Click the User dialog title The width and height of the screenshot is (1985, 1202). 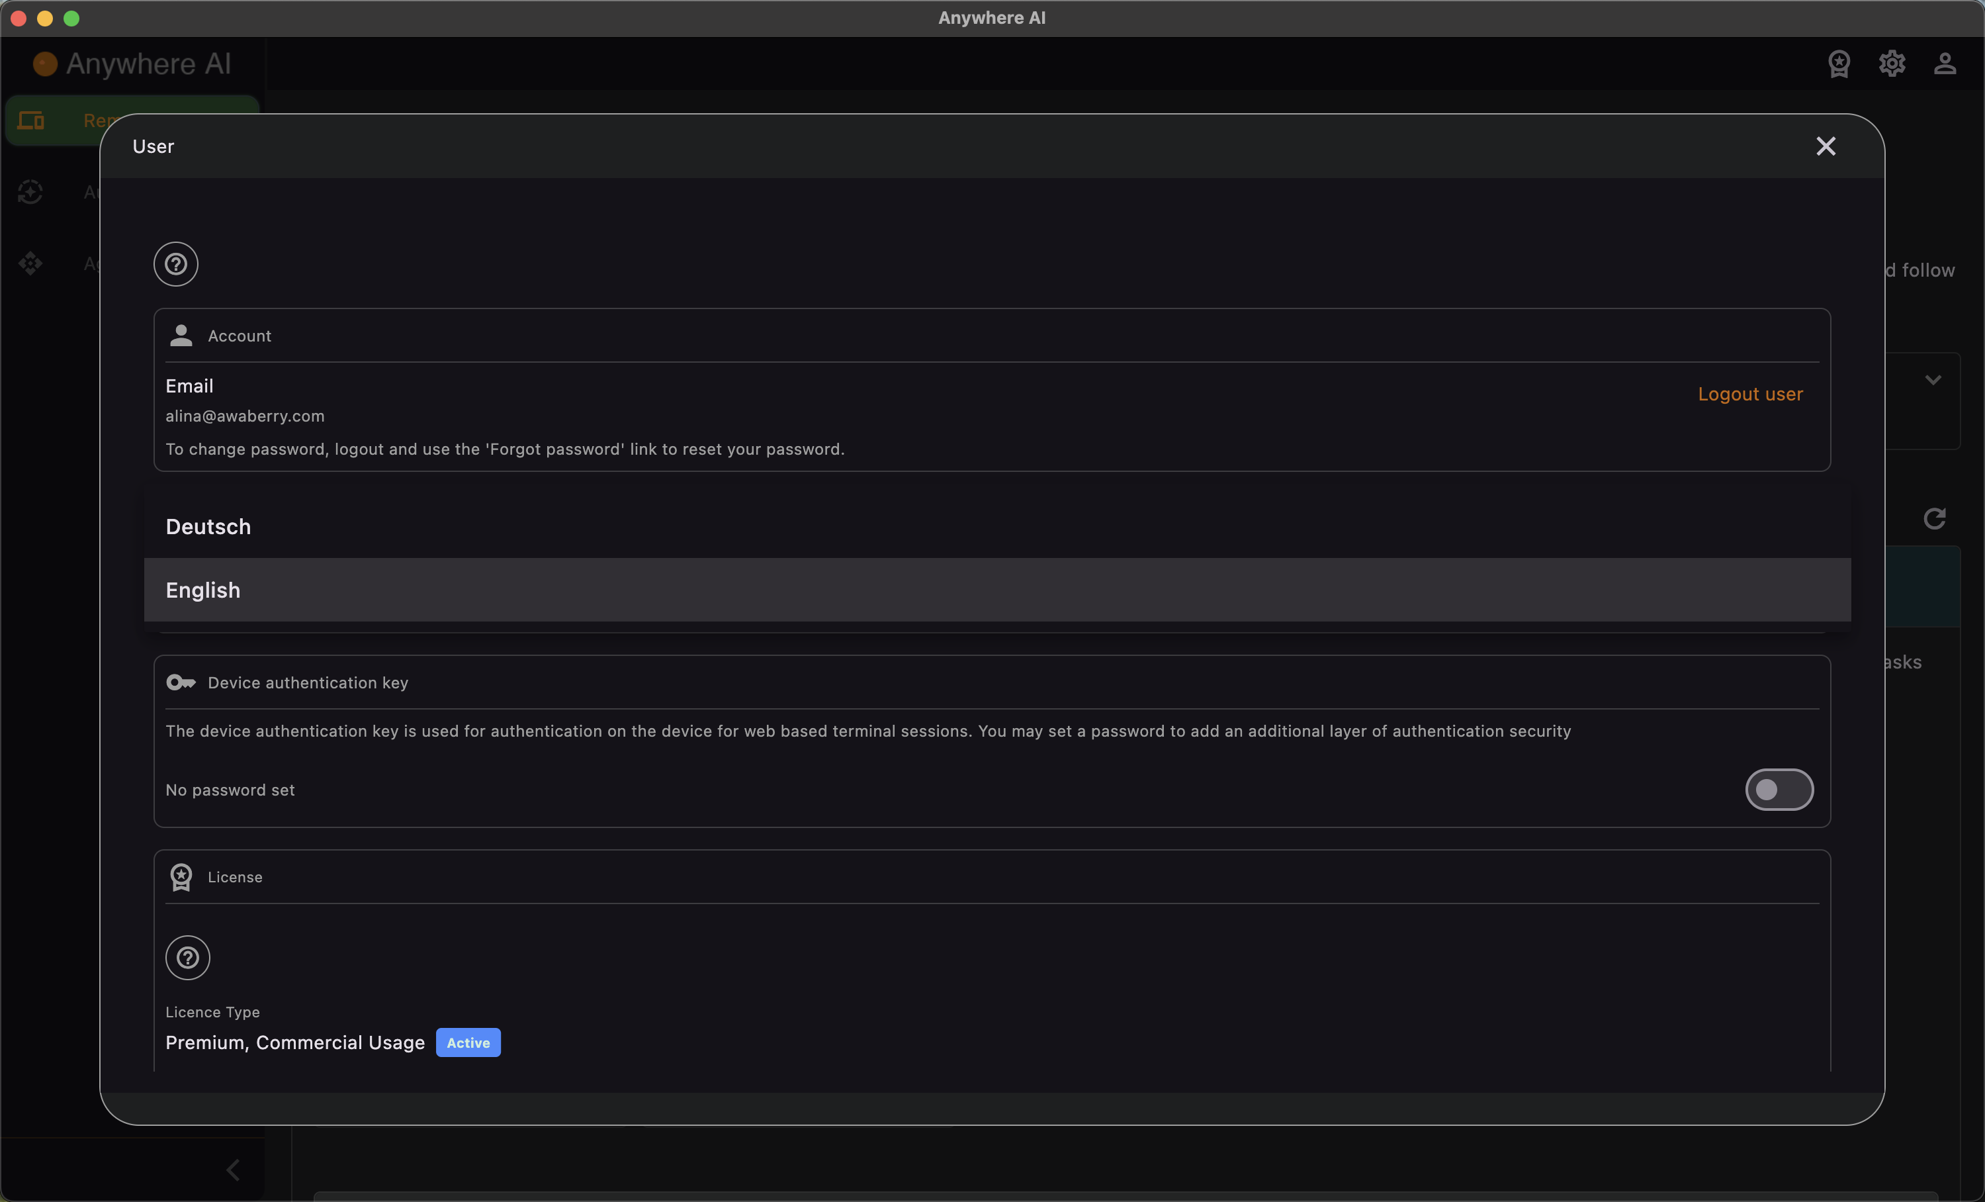click(153, 147)
